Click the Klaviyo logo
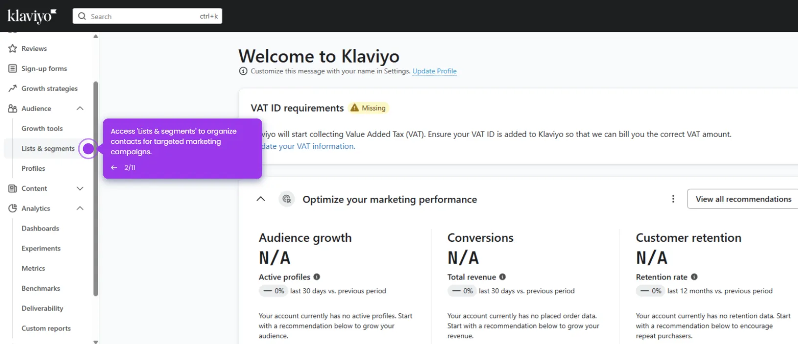This screenshot has width=798, height=344. 32,16
